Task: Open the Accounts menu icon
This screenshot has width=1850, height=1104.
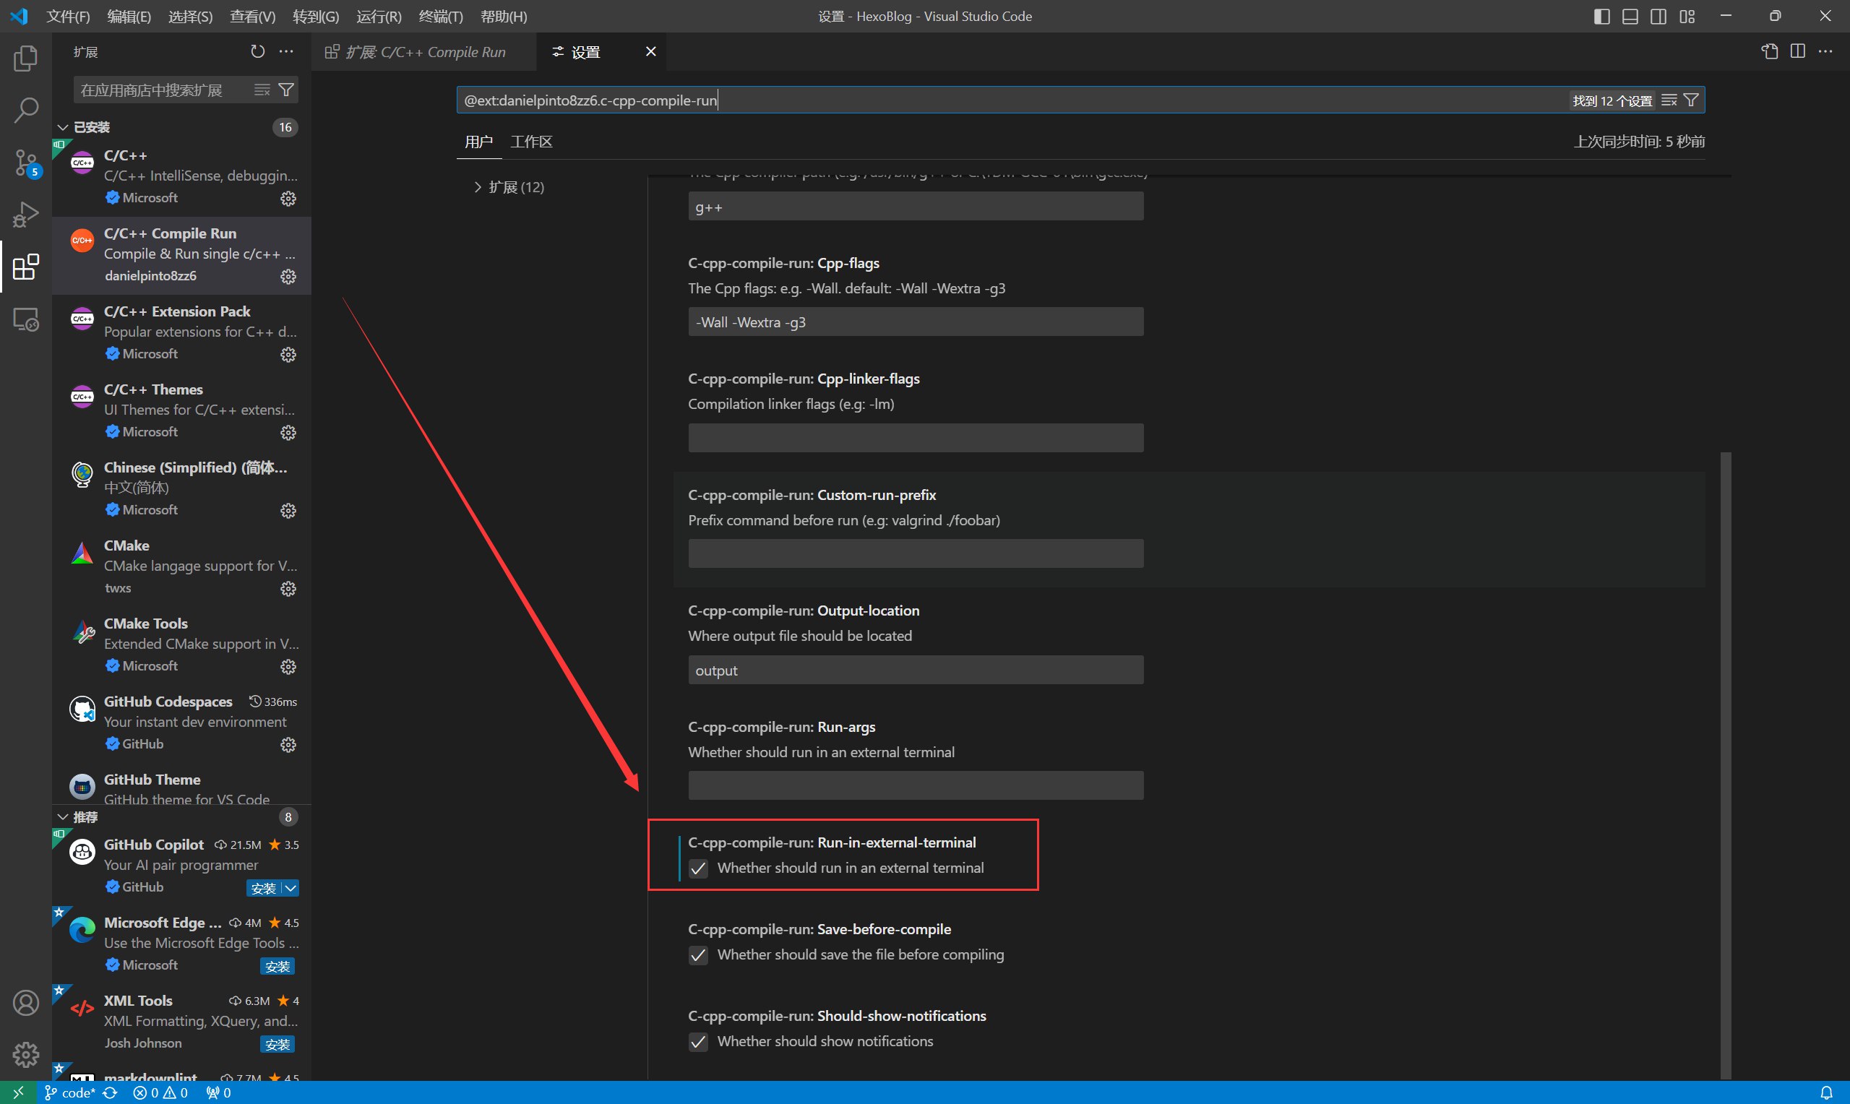Action: (x=26, y=1003)
